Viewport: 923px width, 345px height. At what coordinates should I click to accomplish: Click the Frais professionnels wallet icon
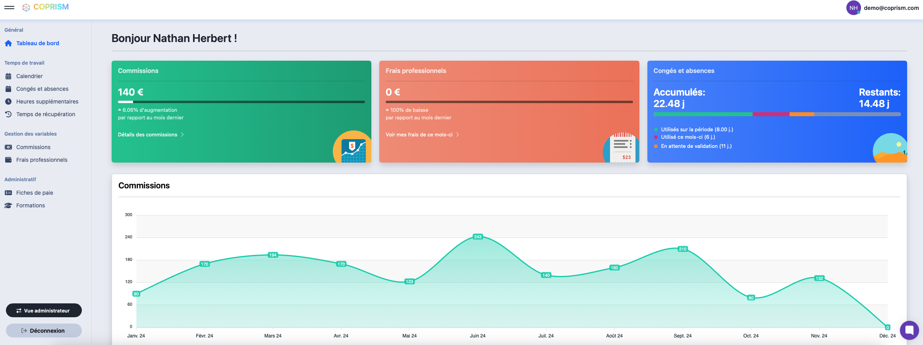pyautogui.click(x=8, y=160)
